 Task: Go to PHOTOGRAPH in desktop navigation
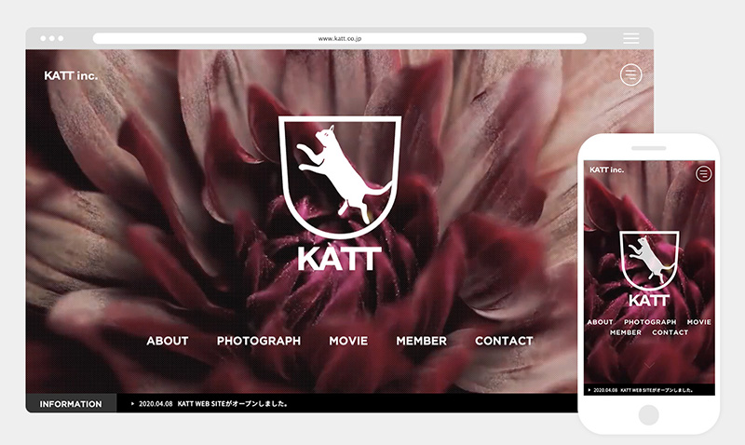pos(259,341)
